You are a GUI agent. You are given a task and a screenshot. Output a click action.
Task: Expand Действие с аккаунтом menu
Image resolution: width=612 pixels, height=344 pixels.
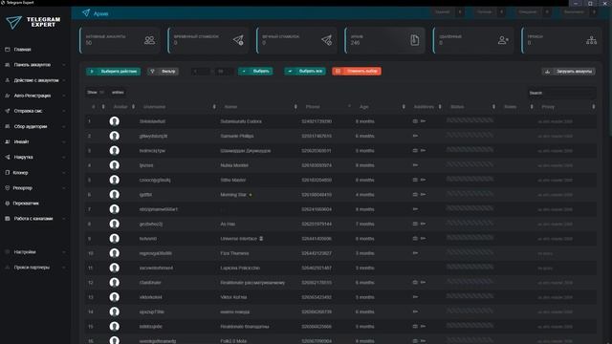click(35, 80)
